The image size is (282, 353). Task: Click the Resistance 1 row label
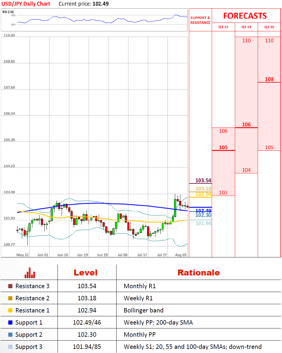point(33,310)
